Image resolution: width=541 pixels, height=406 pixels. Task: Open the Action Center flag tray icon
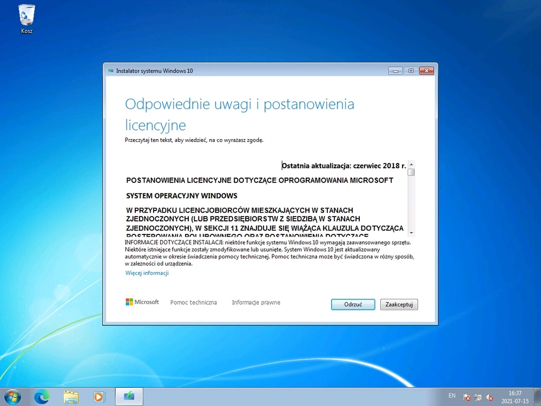pos(467,397)
